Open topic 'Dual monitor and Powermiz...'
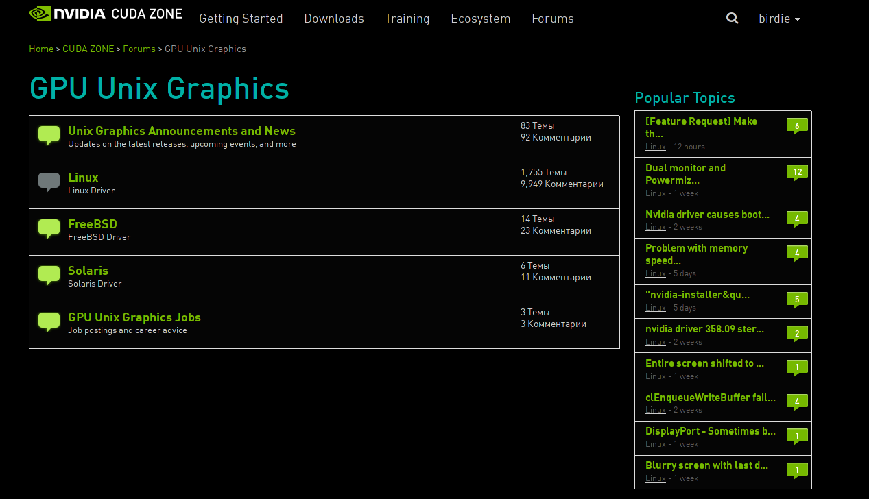The width and height of the screenshot is (869, 499). 685,174
